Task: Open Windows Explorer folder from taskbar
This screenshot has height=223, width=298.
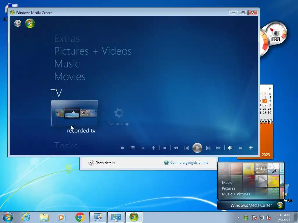Action: pyautogui.click(x=44, y=217)
